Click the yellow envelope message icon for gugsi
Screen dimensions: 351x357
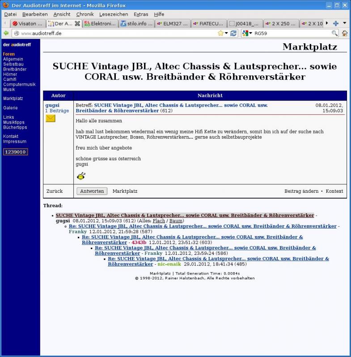coord(51,119)
